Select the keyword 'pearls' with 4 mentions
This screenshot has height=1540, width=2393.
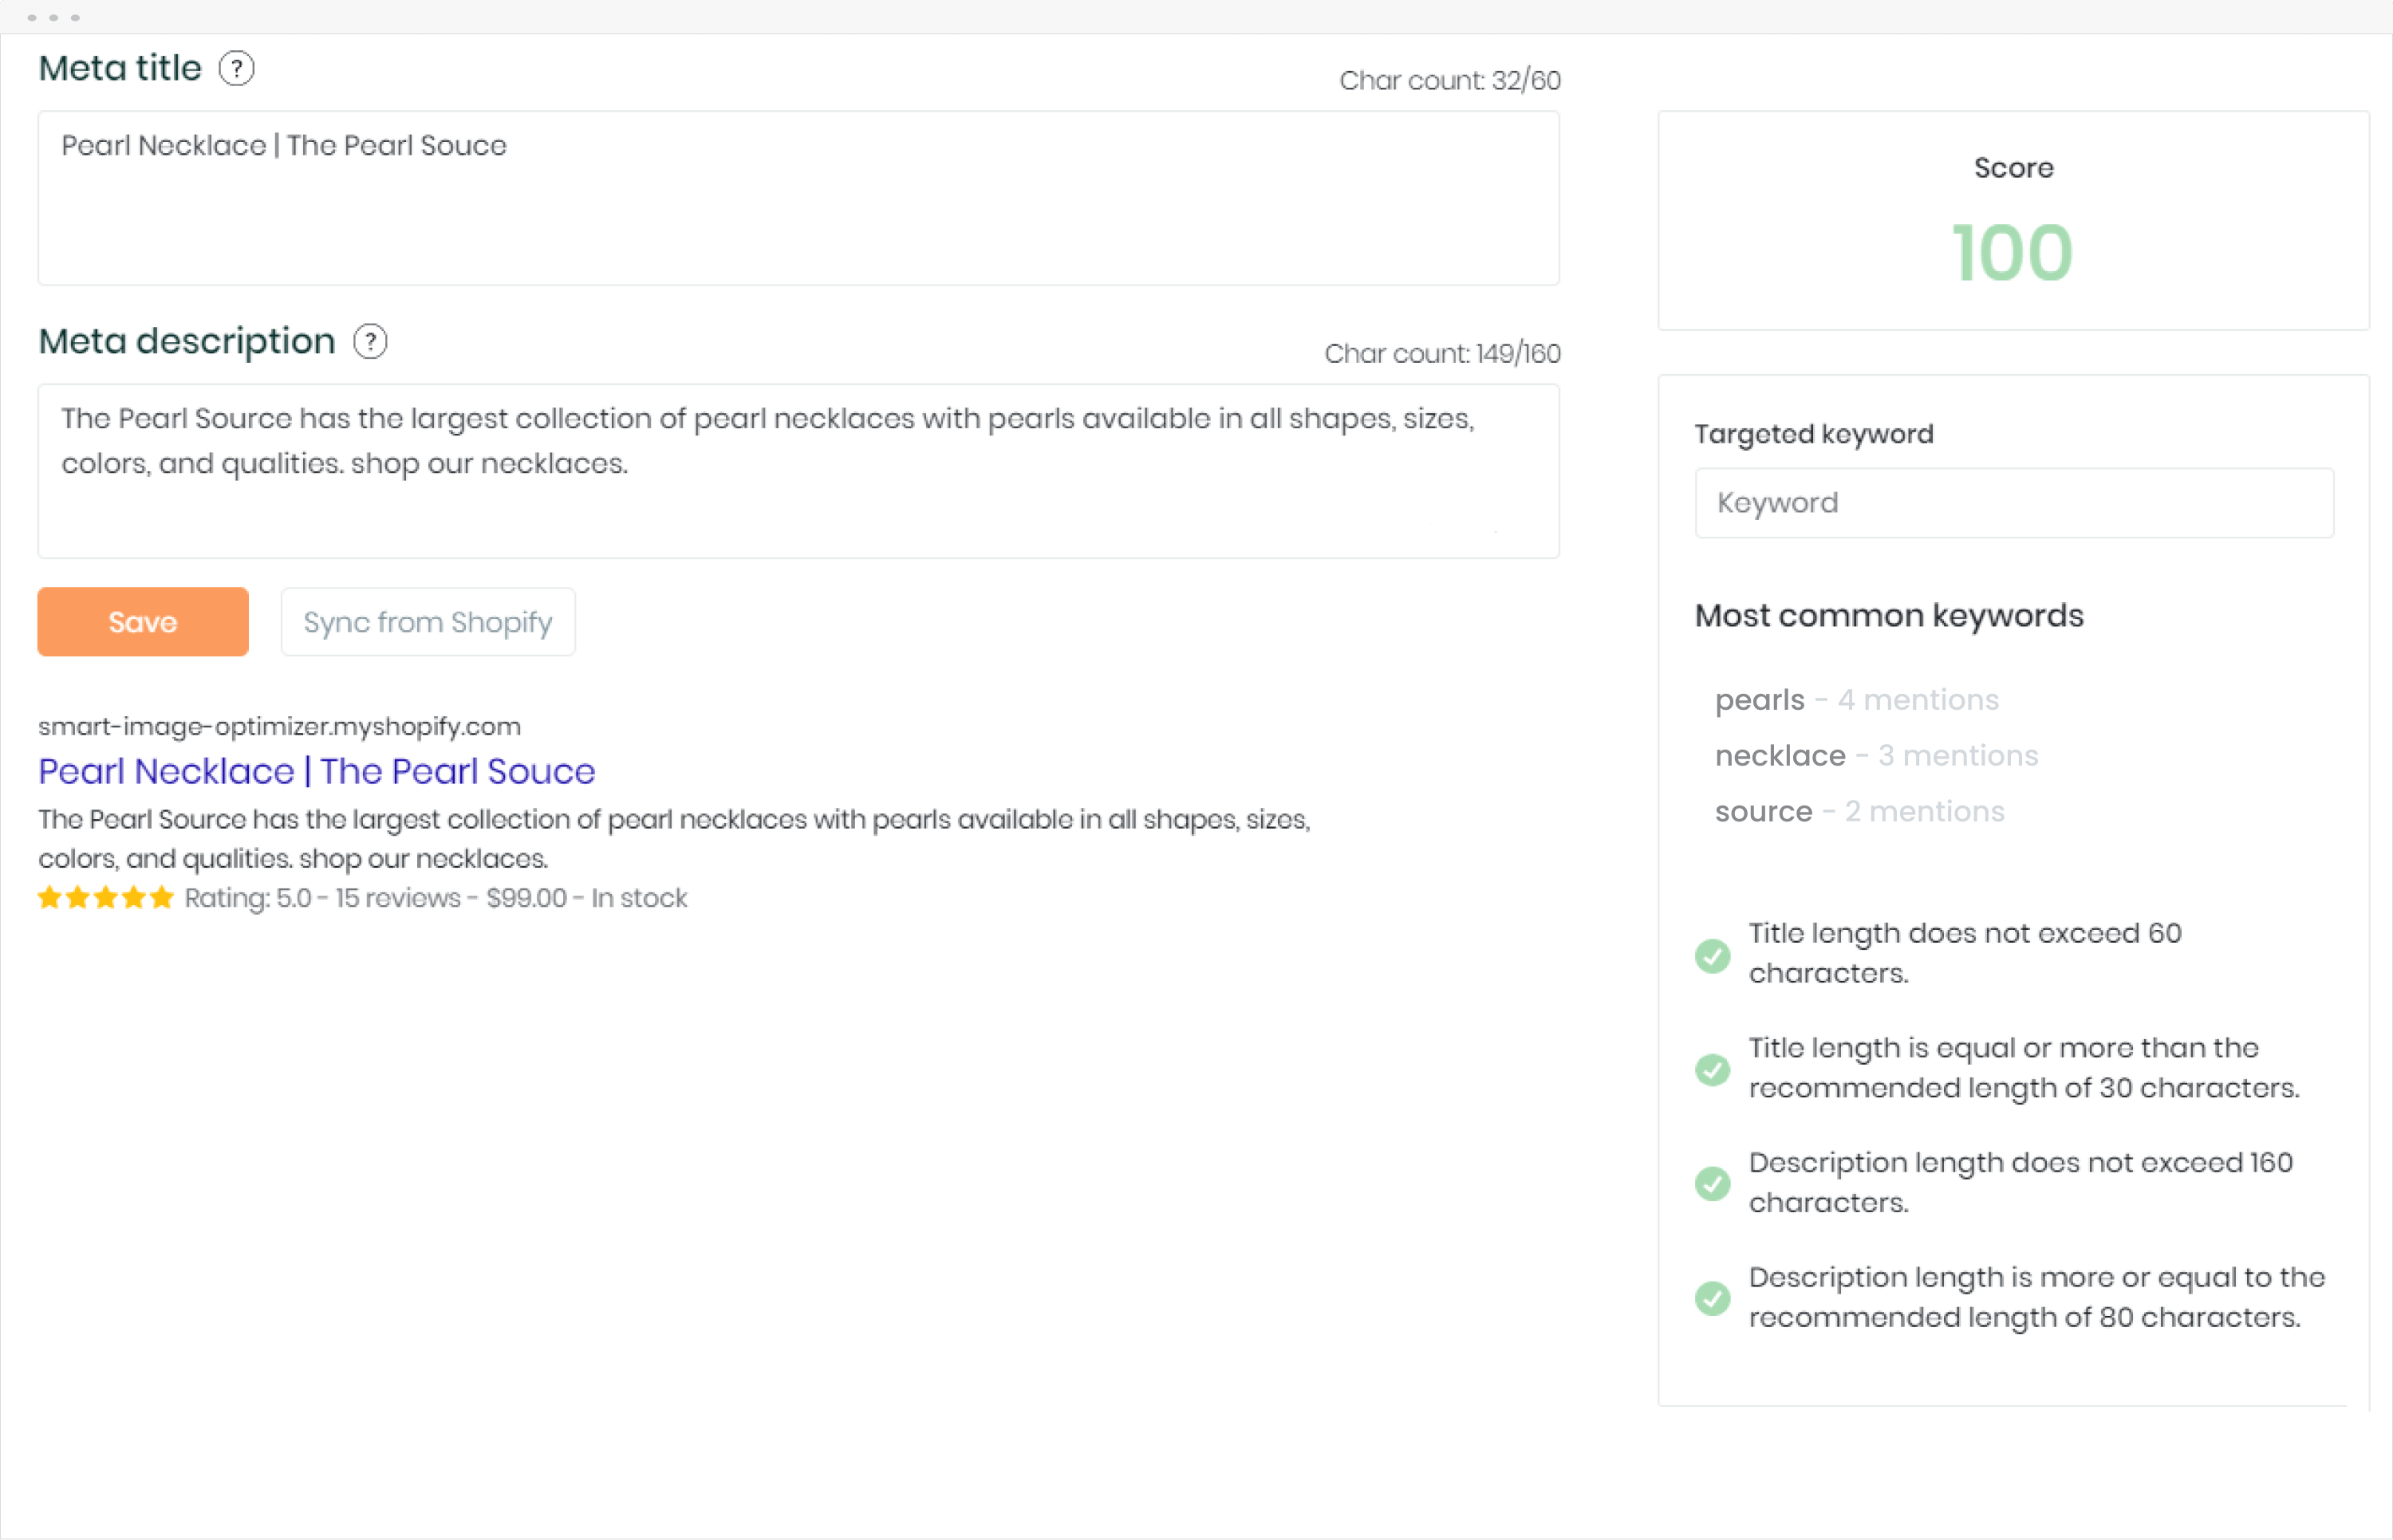(1758, 699)
